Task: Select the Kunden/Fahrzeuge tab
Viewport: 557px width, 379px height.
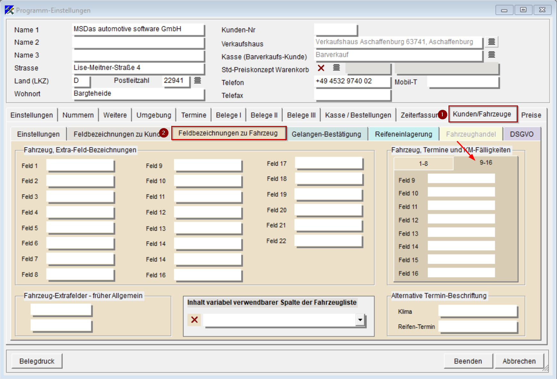Action: click(483, 114)
